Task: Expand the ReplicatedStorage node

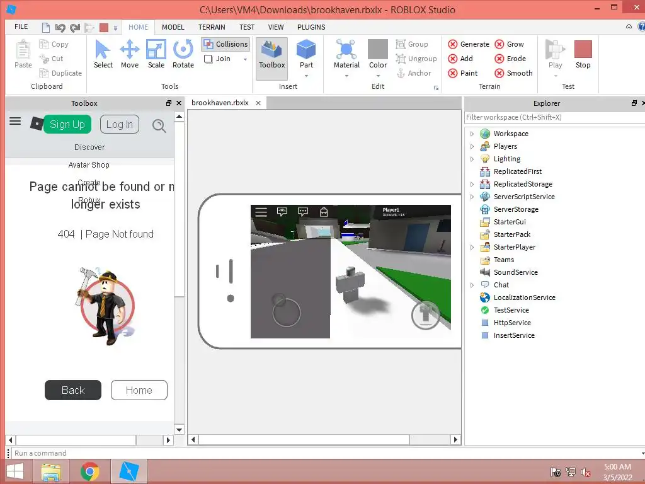Action: (x=472, y=184)
